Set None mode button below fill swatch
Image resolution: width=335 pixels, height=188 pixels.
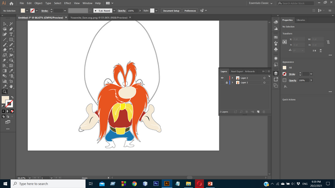coord(12,111)
